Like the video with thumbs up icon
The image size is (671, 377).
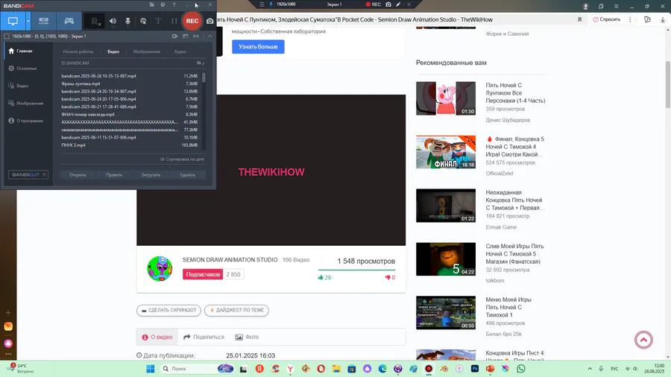coord(321,277)
